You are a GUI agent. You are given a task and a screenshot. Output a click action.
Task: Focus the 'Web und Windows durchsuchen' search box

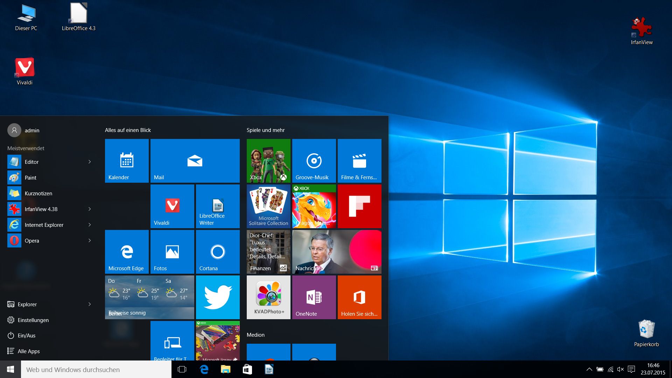96,369
